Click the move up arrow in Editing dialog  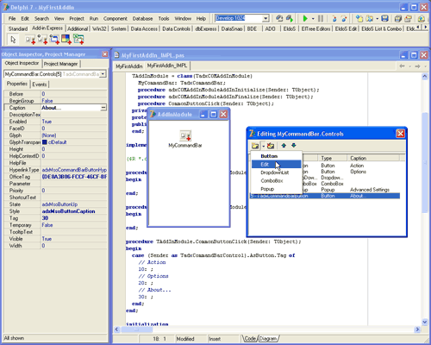[x=284, y=146]
